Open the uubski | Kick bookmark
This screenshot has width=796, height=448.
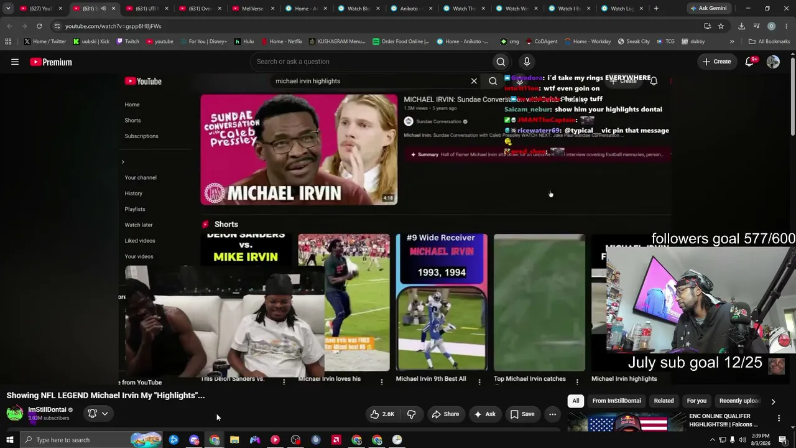[x=91, y=42]
